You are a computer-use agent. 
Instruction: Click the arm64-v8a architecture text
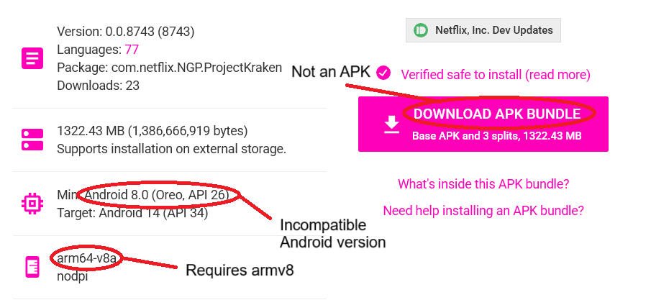pyautogui.click(x=86, y=258)
